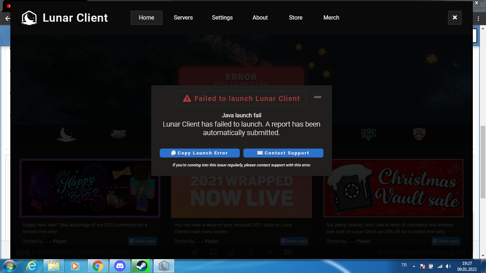Minimize the launch error dialog with the dash

318,97
